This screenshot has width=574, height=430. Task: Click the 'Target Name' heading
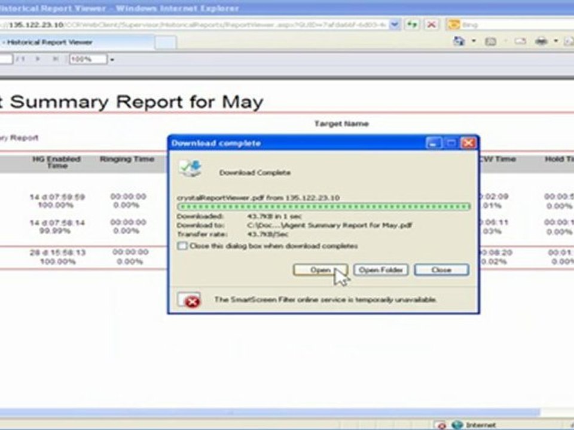pyautogui.click(x=341, y=124)
